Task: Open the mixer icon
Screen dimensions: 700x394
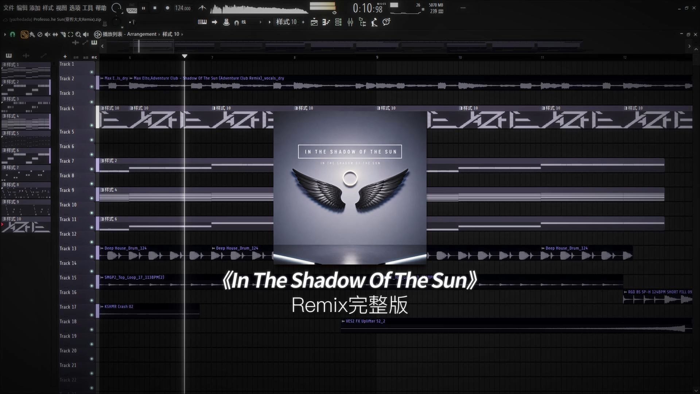Action: pyautogui.click(x=350, y=23)
